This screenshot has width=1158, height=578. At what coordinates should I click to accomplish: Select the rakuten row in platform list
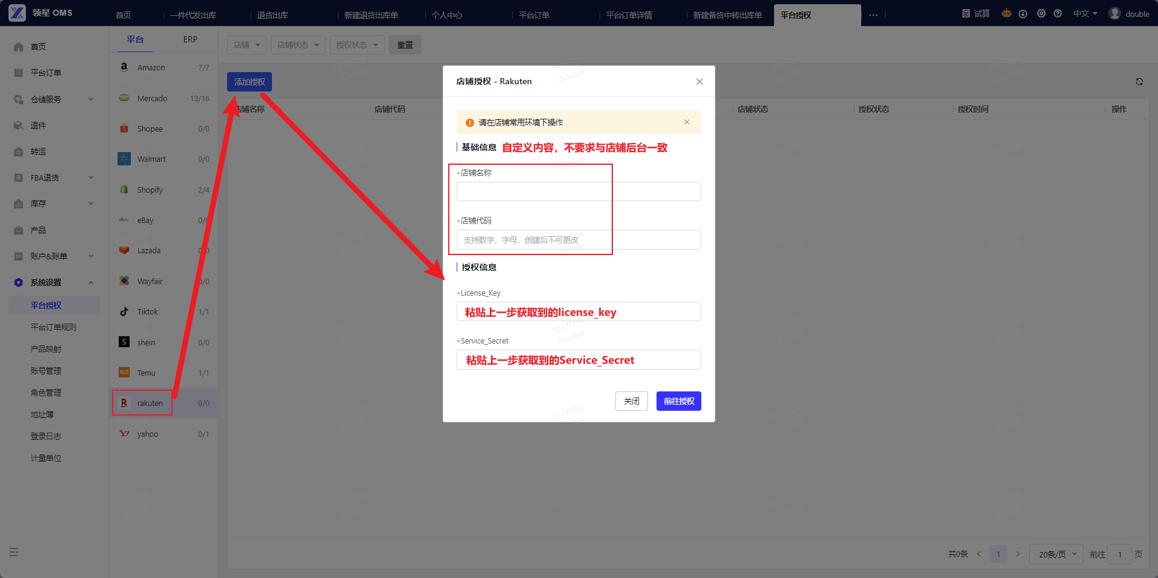164,403
